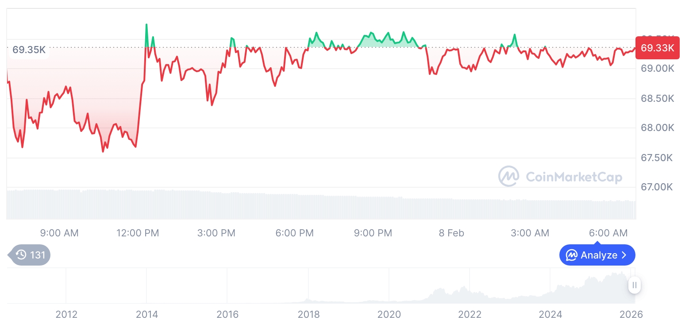Image resolution: width=693 pixels, height=324 pixels.
Task: Click the CoinMarketCap AI icon inside Analyze
Action: click(x=572, y=255)
